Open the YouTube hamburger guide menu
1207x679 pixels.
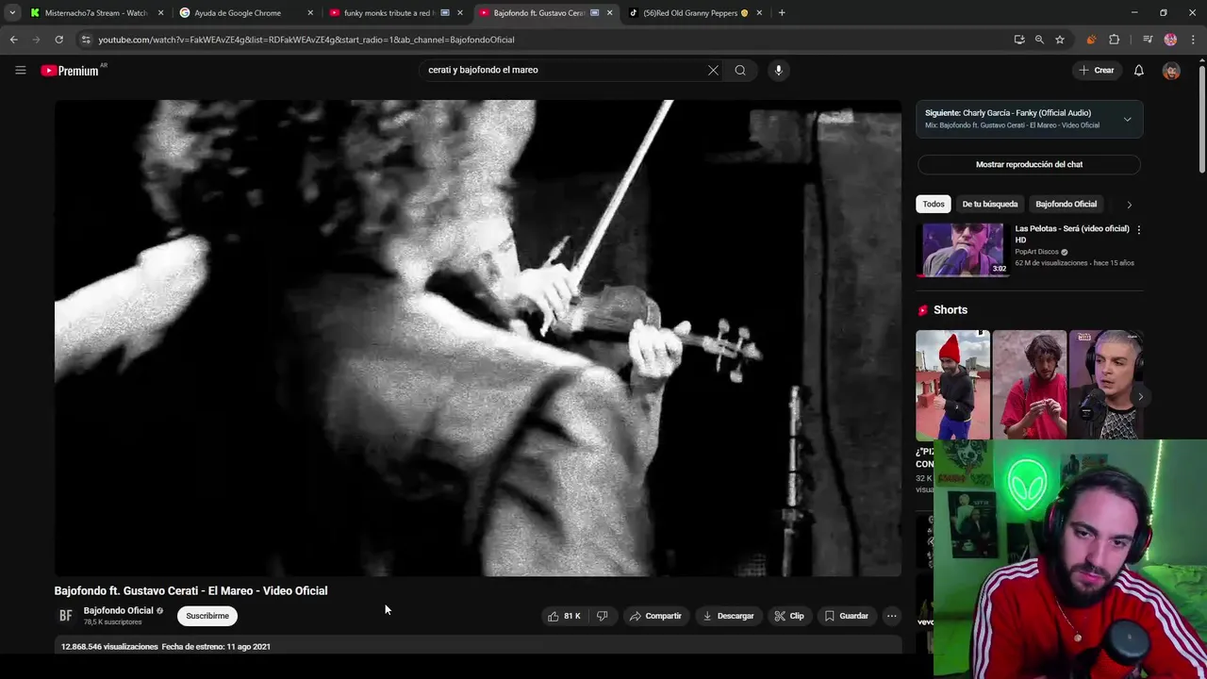[20, 70]
